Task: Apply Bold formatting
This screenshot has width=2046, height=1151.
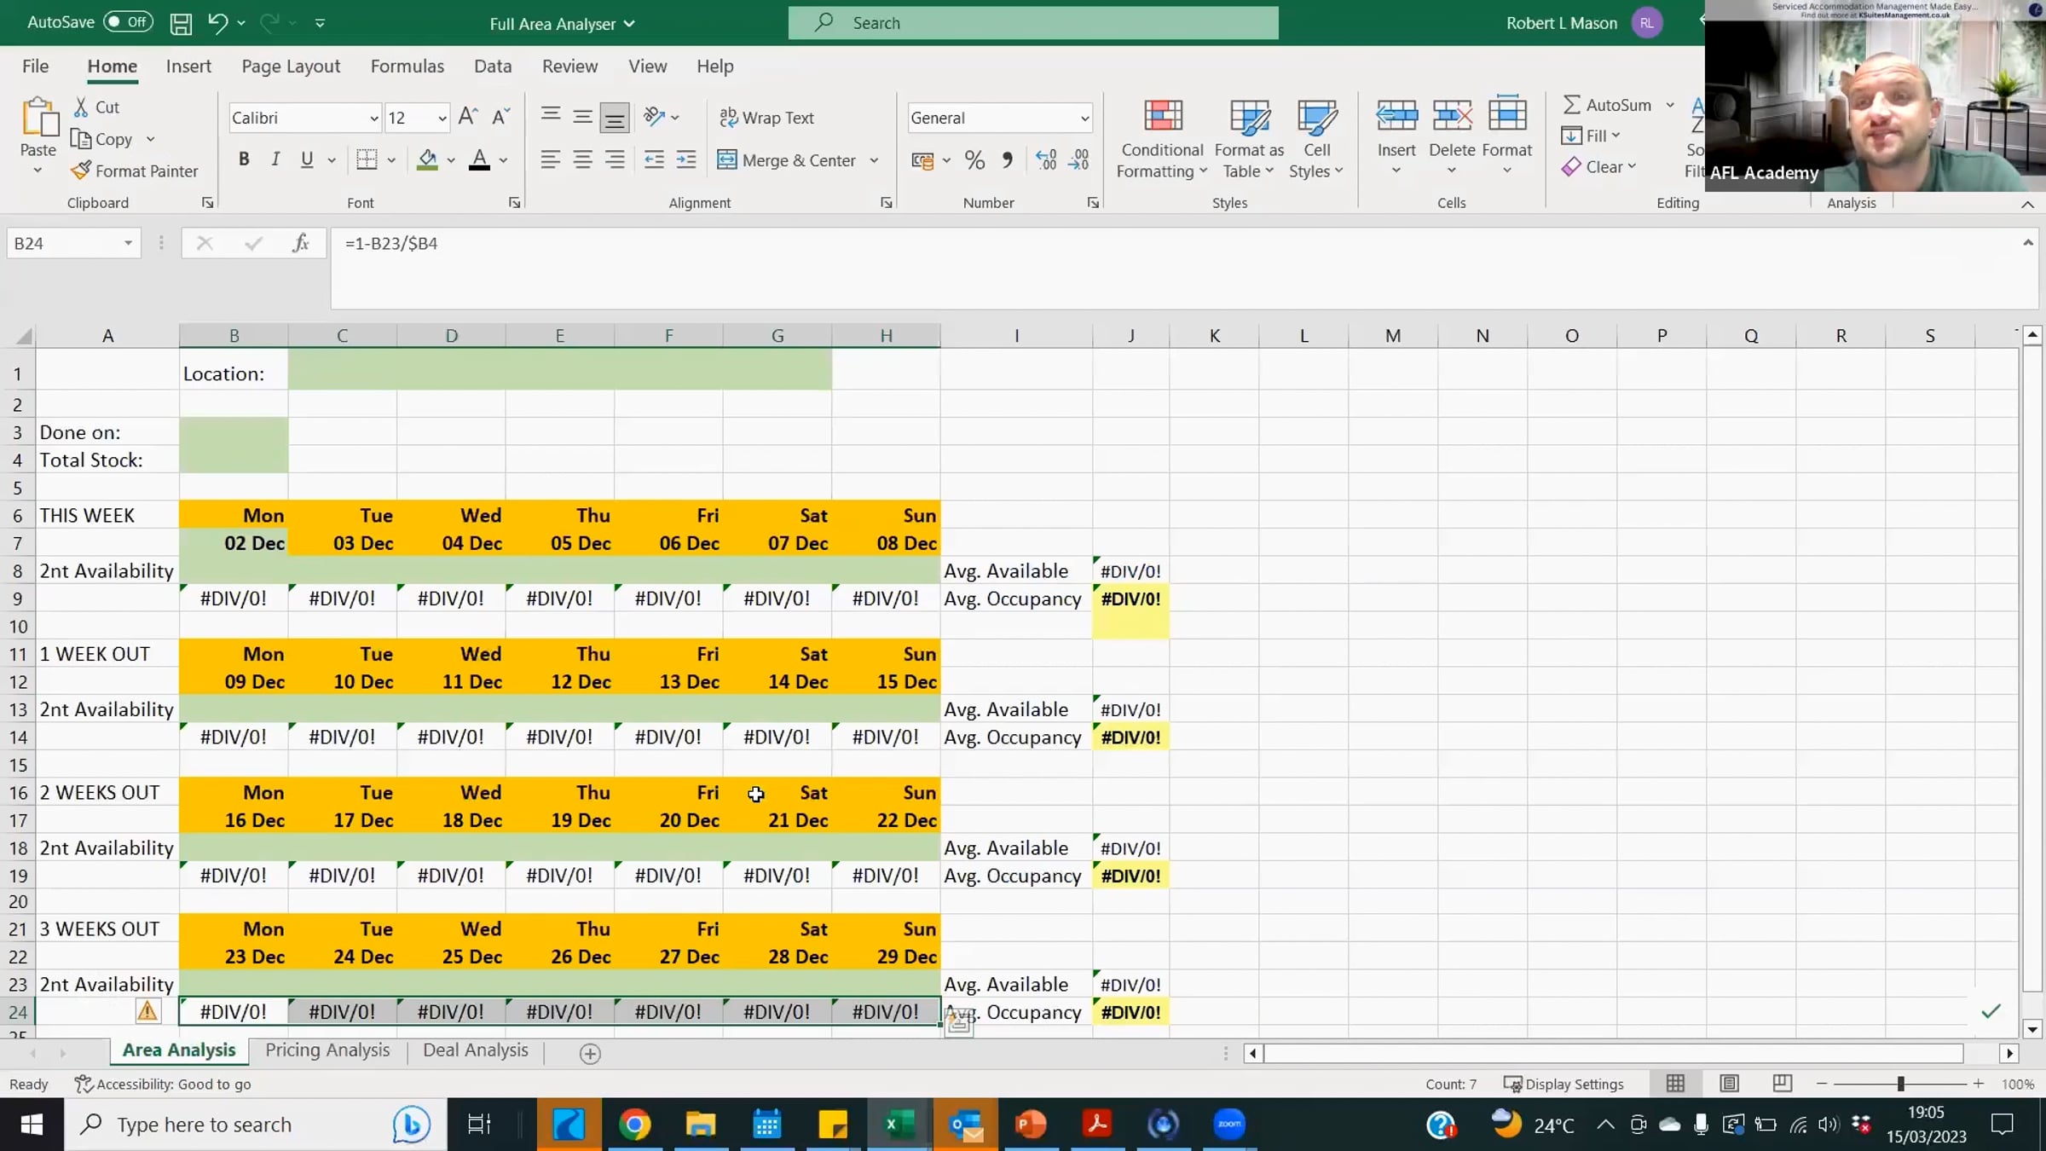Action: click(244, 159)
